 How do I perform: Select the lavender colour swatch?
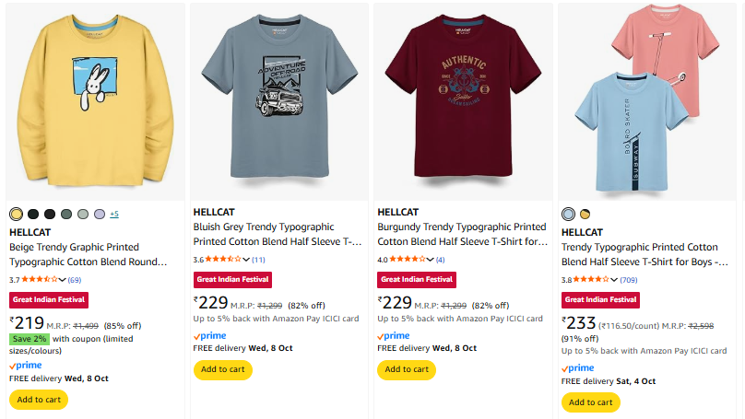pyautogui.click(x=100, y=215)
